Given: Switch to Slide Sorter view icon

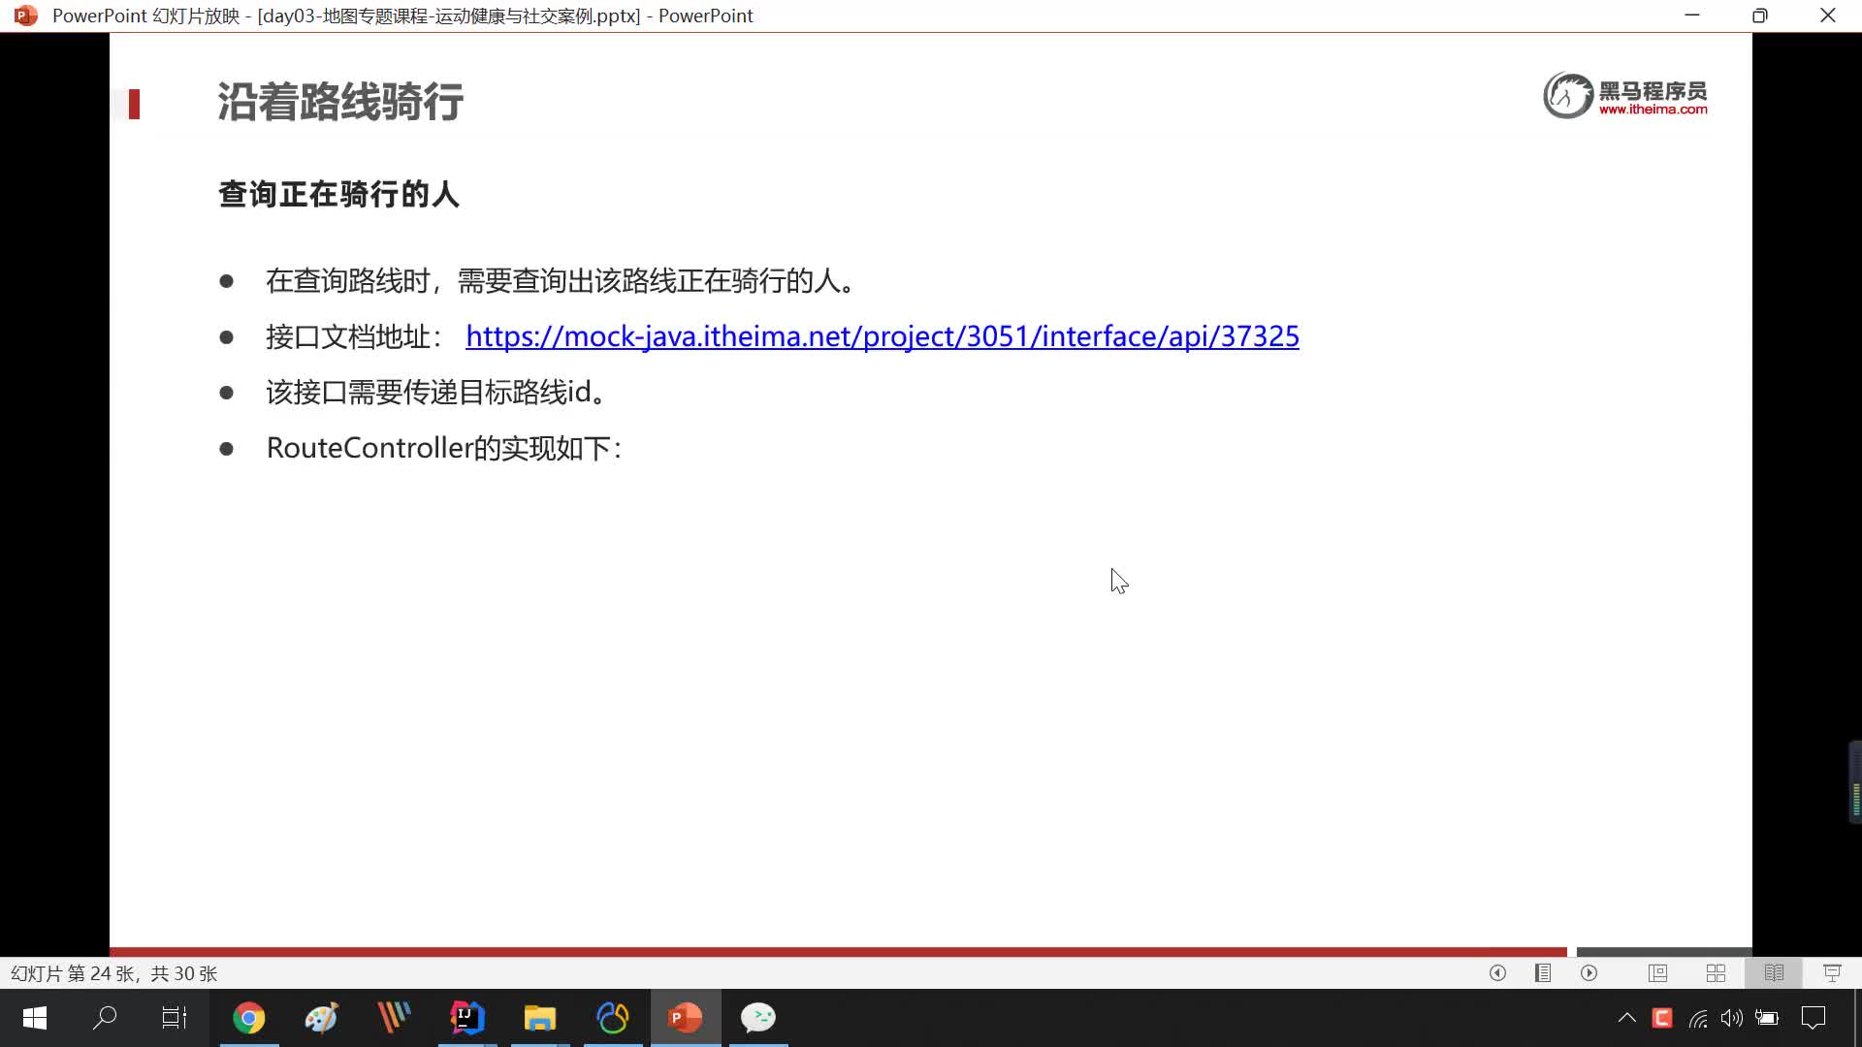Looking at the screenshot, I should pos(1716,972).
